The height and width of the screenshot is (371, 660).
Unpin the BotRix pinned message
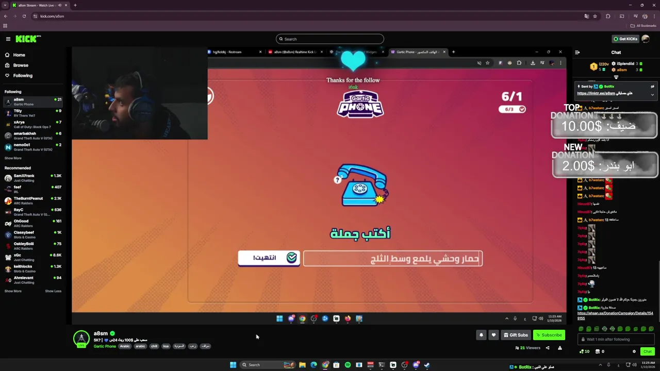coord(652,87)
